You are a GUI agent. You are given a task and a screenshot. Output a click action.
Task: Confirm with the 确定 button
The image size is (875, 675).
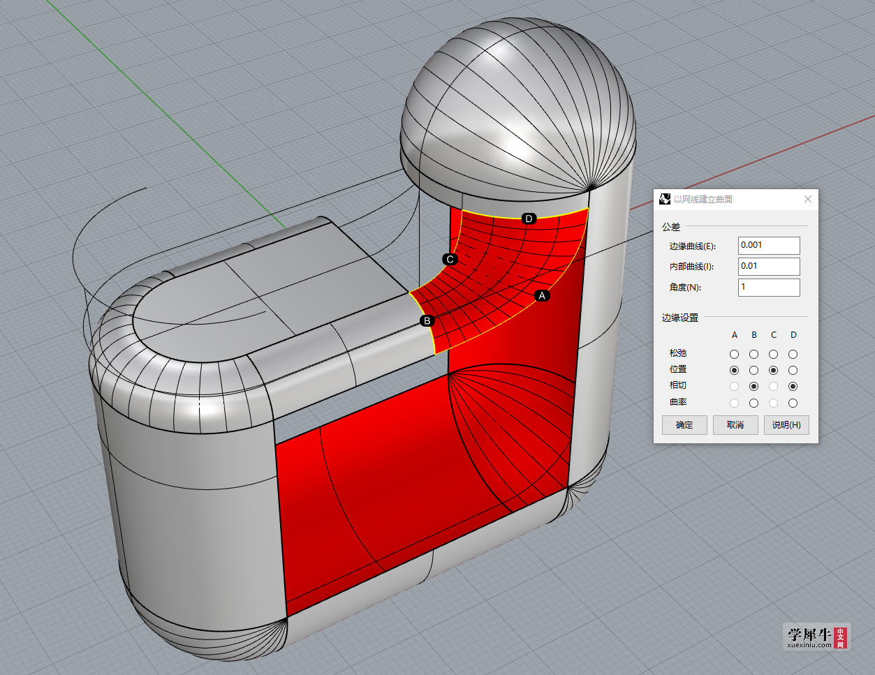(684, 425)
